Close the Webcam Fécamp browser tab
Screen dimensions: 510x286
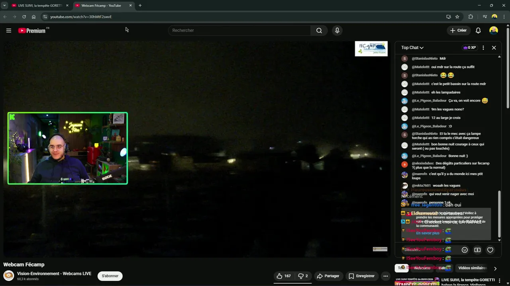(x=131, y=6)
